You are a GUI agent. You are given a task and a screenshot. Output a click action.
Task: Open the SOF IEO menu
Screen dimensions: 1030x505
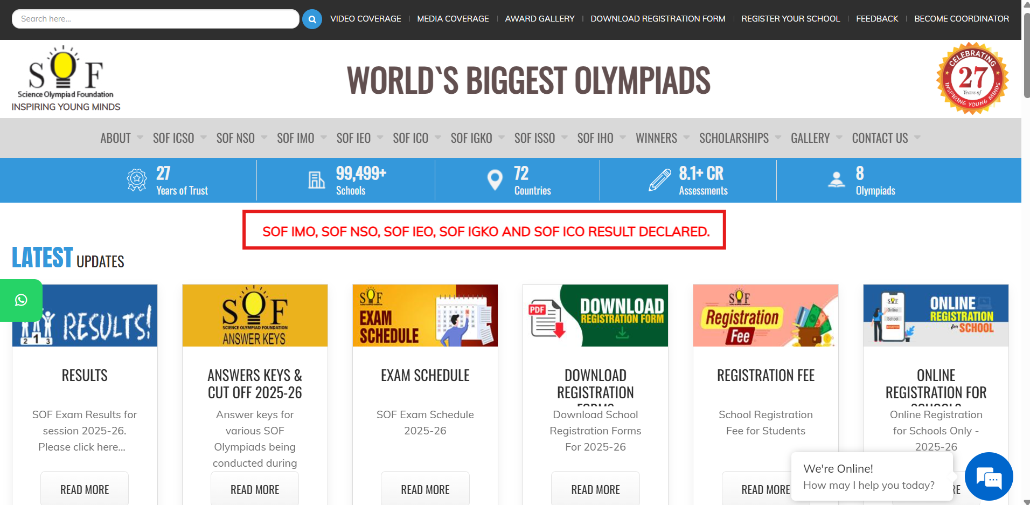pyautogui.click(x=353, y=138)
